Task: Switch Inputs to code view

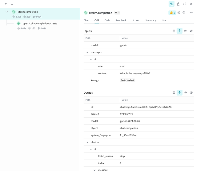Action: (x=185, y=31)
